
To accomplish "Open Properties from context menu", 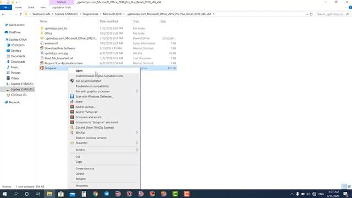I will (82, 186).
